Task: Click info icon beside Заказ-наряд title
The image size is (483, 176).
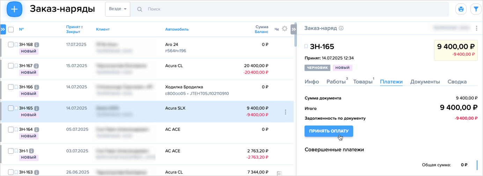Action: [x=341, y=28]
